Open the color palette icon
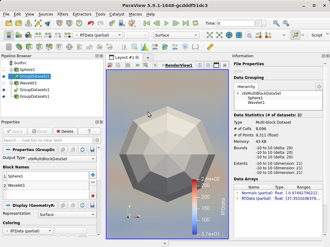The height and width of the screenshot is (247, 330). point(131,23)
